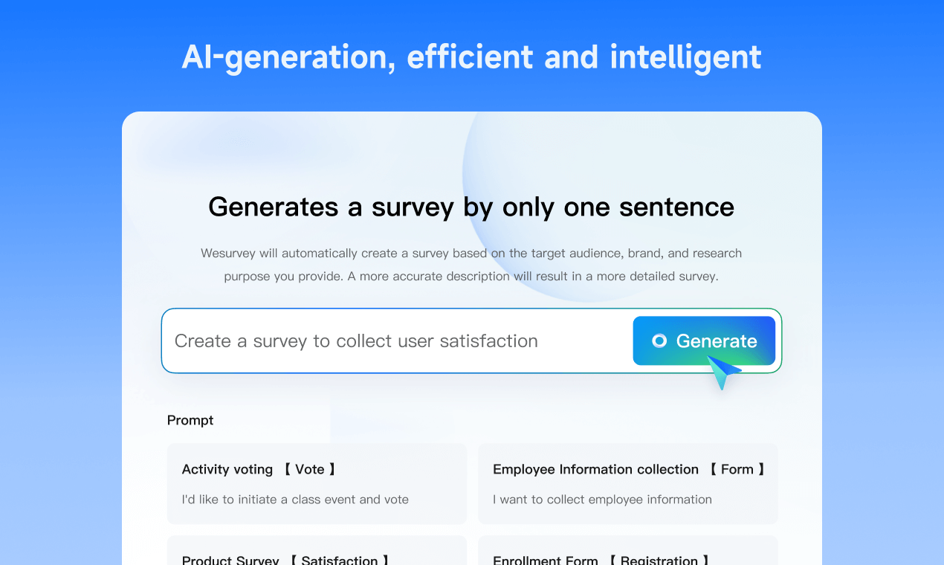This screenshot has height=565, width=944.
Task: Click the 【 Vote 】 tag on Activity voting card
Action: [x=311, y=469]
